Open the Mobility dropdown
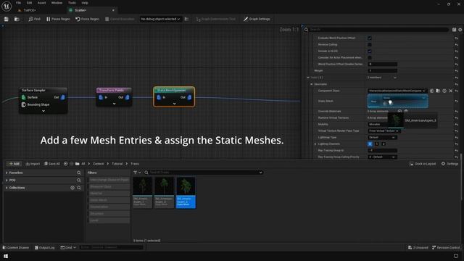The width and height of the screenshot is (464, 261). pos(377,124)
